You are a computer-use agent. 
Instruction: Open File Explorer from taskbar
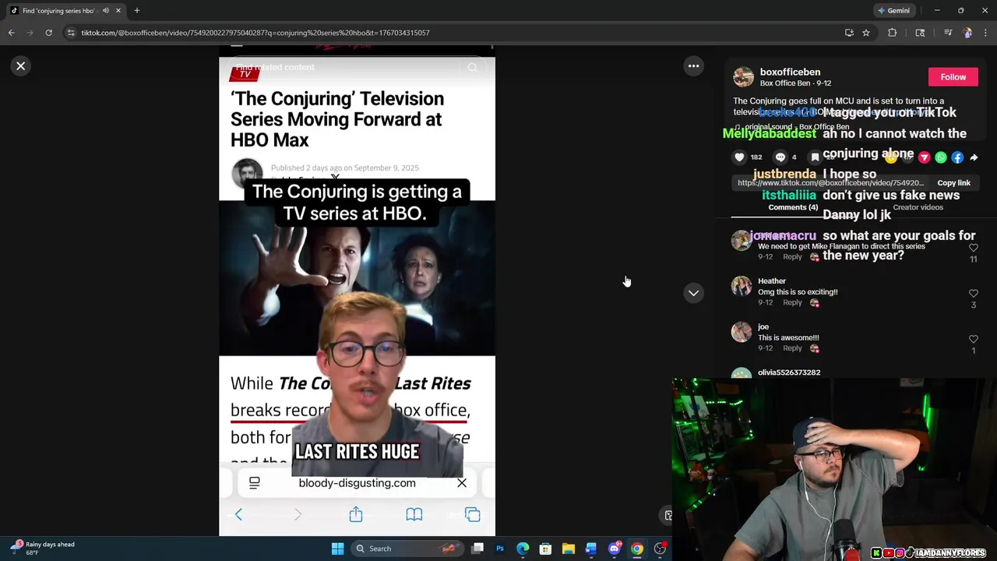pos(569,549)
